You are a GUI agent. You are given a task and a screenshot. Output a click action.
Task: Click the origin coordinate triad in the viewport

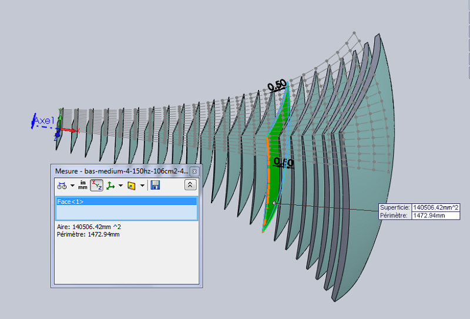click(62, 129)
